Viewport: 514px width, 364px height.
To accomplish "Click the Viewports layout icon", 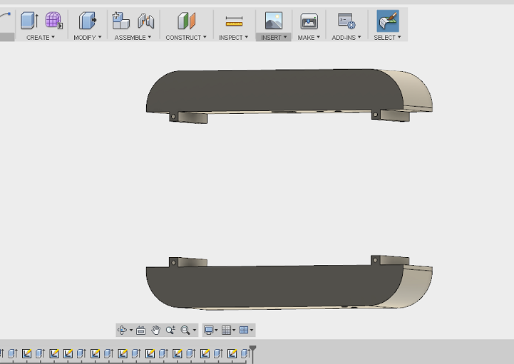I will [244, 330].
